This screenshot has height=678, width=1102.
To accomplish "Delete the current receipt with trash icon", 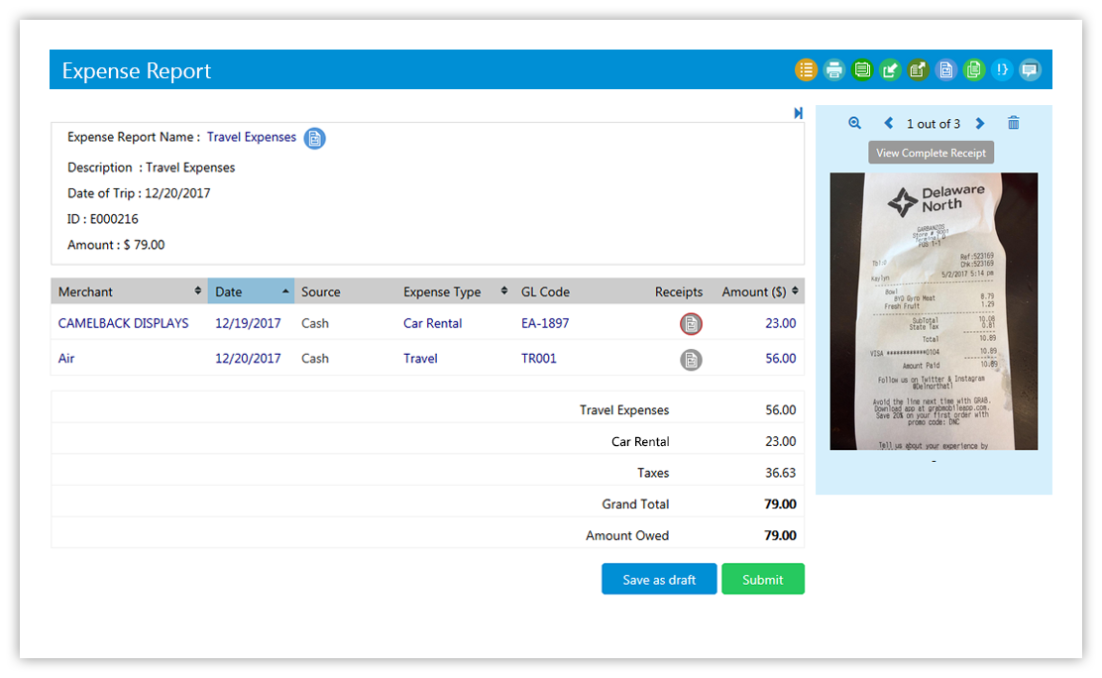I will (1013, 124).
